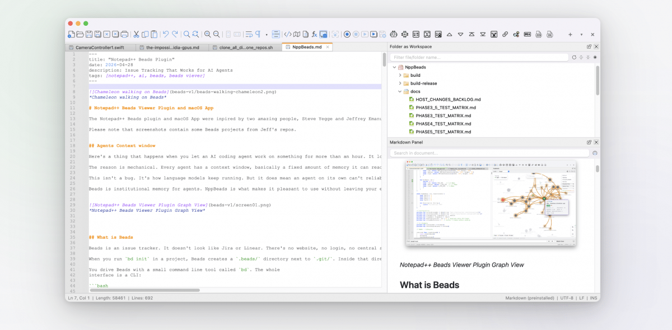This screenshot has height=330, width=672.
Task: Collapse the NppBeads root folder
Action: point(395,67)
